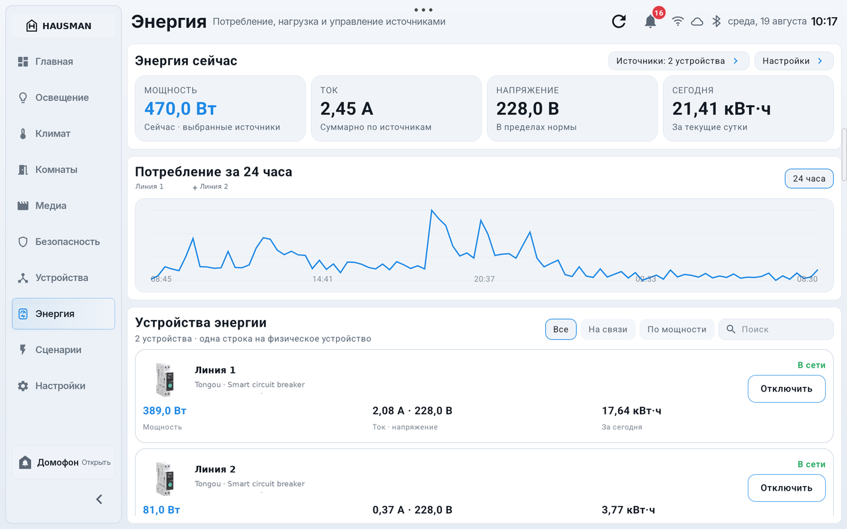
Task: Click the Hausman logo icon
Action: click(x=31, y=26)
